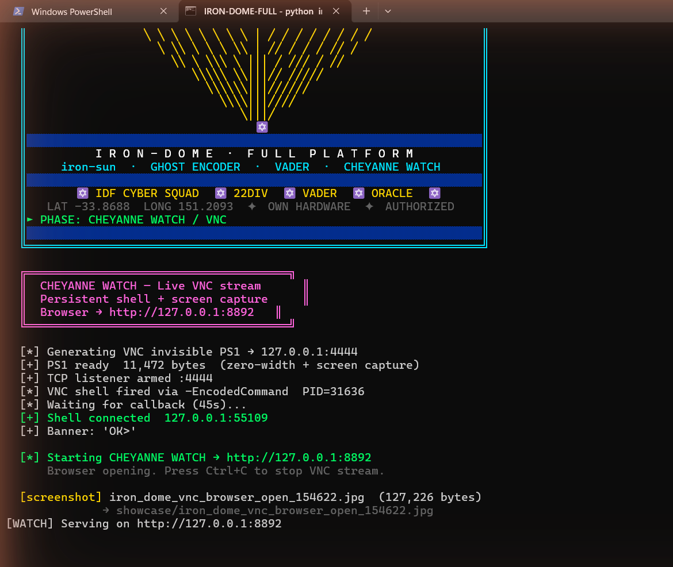
Task: Click the "Banner: 'OK>'" line
Action: tap(78, 431)
